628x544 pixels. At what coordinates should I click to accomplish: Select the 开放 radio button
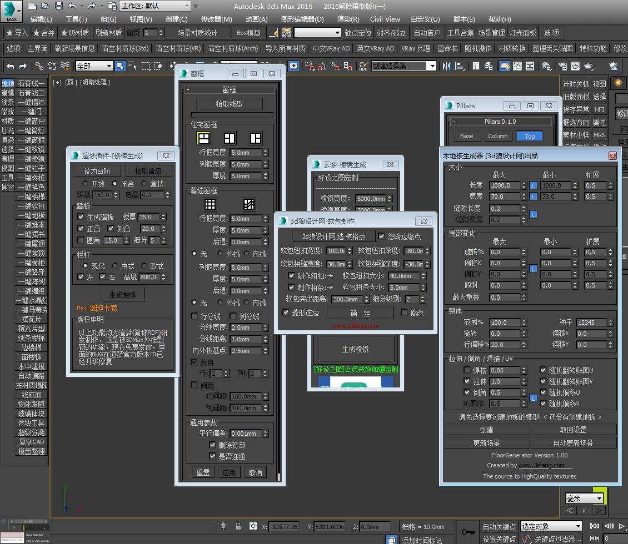(x=85, y=184)
